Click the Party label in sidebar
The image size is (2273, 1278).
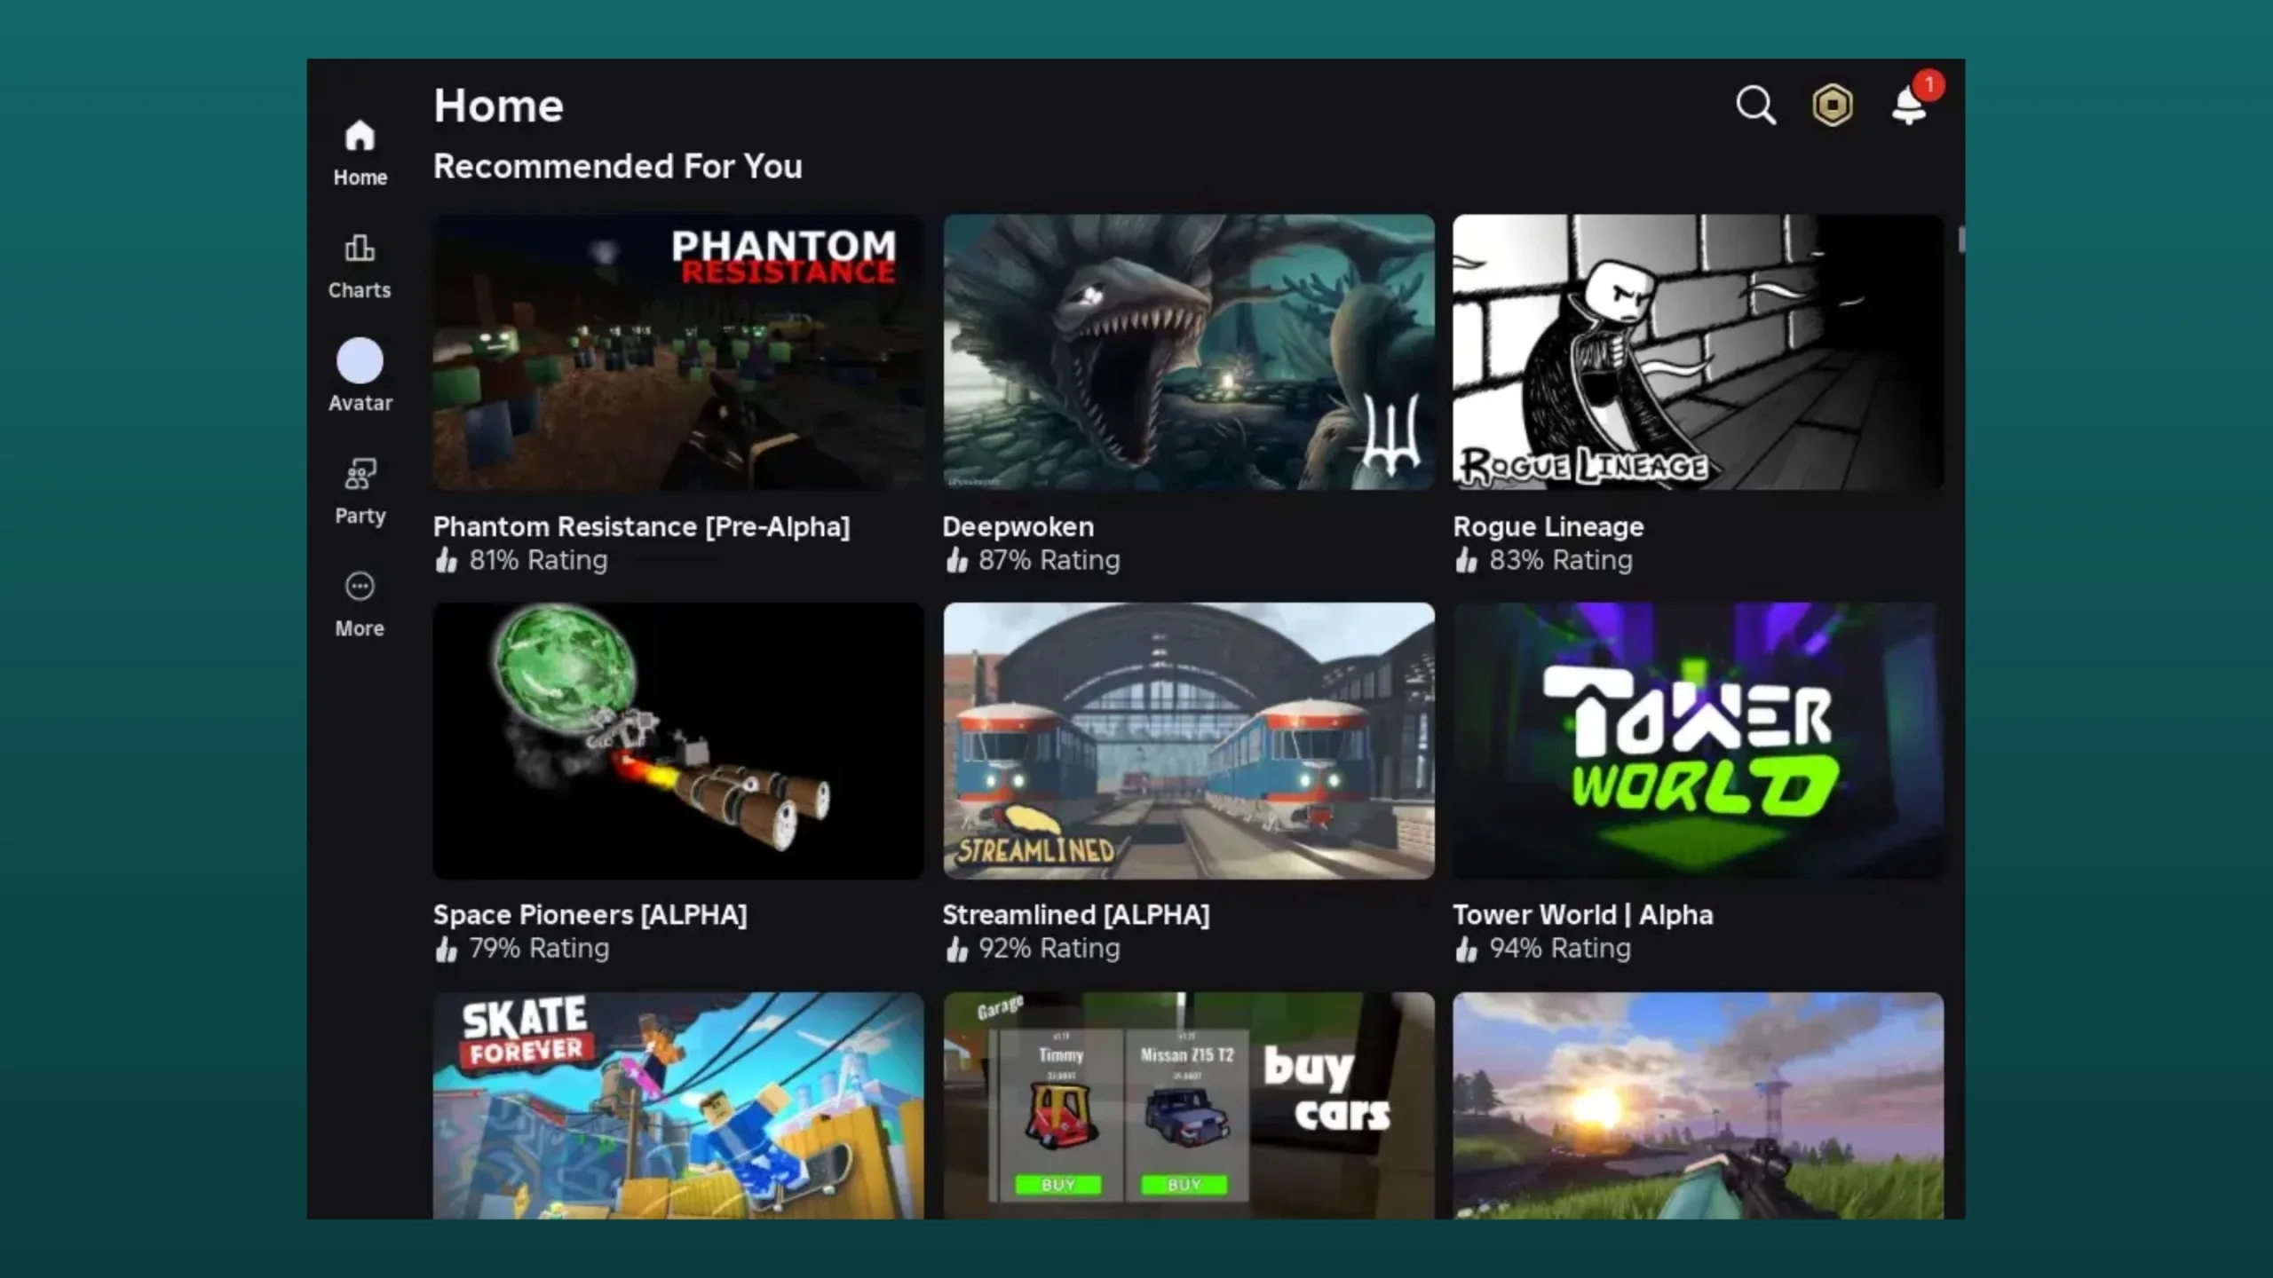[360, 516]
